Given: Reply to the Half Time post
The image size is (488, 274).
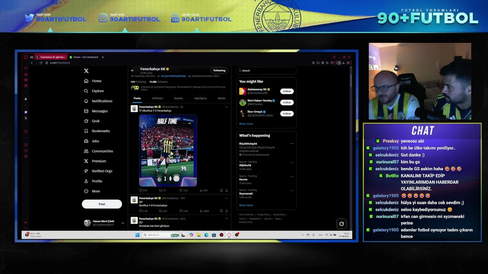Looking at the screenshot, I should [x=143, y=190].
